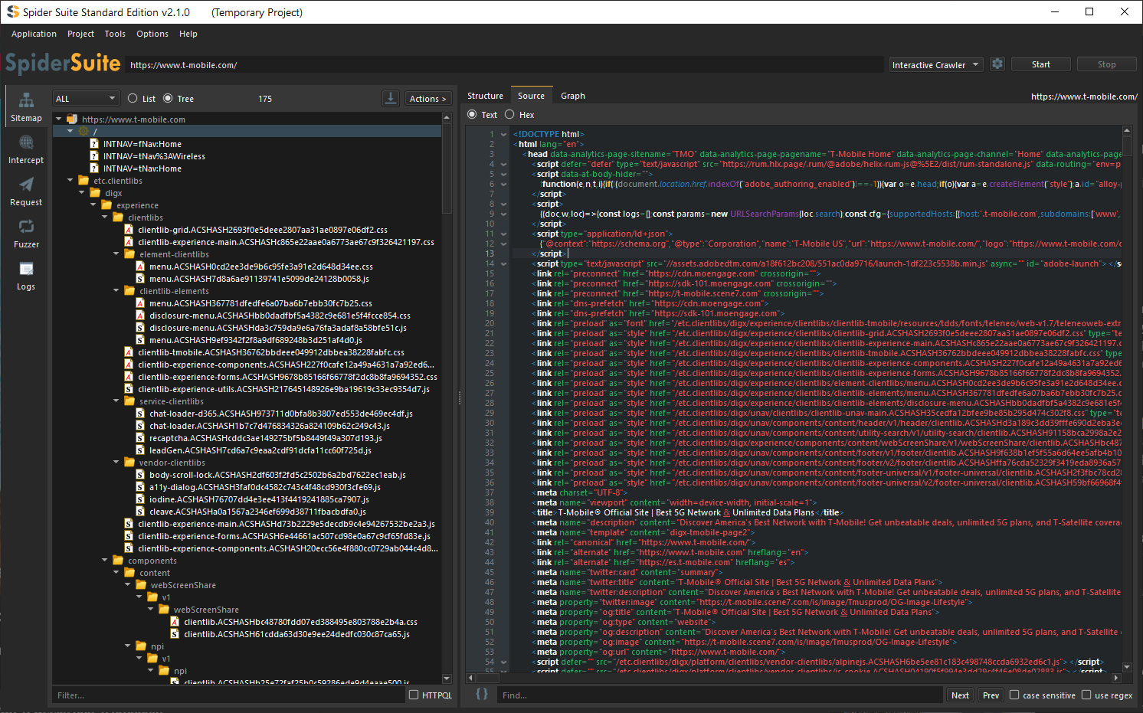
Task: Click the sitemap Filter input field
Action: (228, 695)
